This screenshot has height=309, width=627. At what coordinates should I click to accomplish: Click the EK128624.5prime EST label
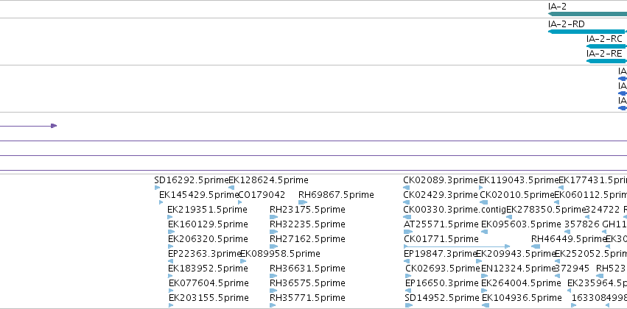(268, 180)
